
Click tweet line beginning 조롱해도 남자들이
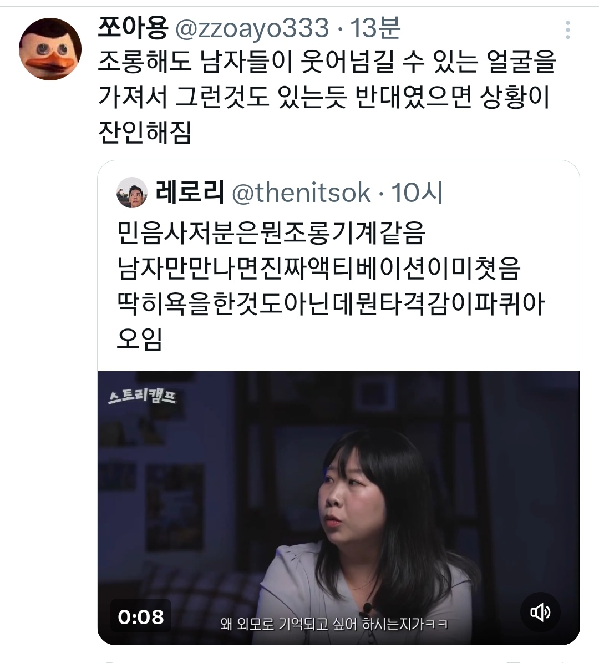click(326, 62)
